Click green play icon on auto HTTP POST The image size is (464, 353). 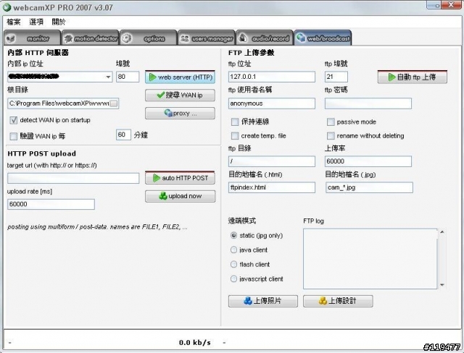click(157, 178)
